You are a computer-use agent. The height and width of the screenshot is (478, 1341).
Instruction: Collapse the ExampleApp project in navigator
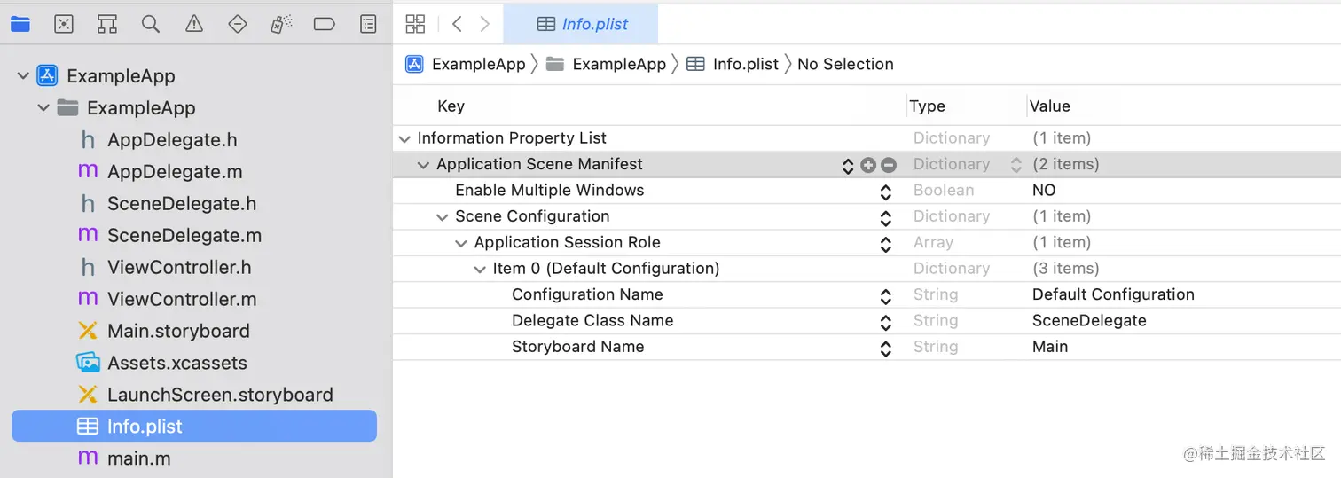point(23,76)
